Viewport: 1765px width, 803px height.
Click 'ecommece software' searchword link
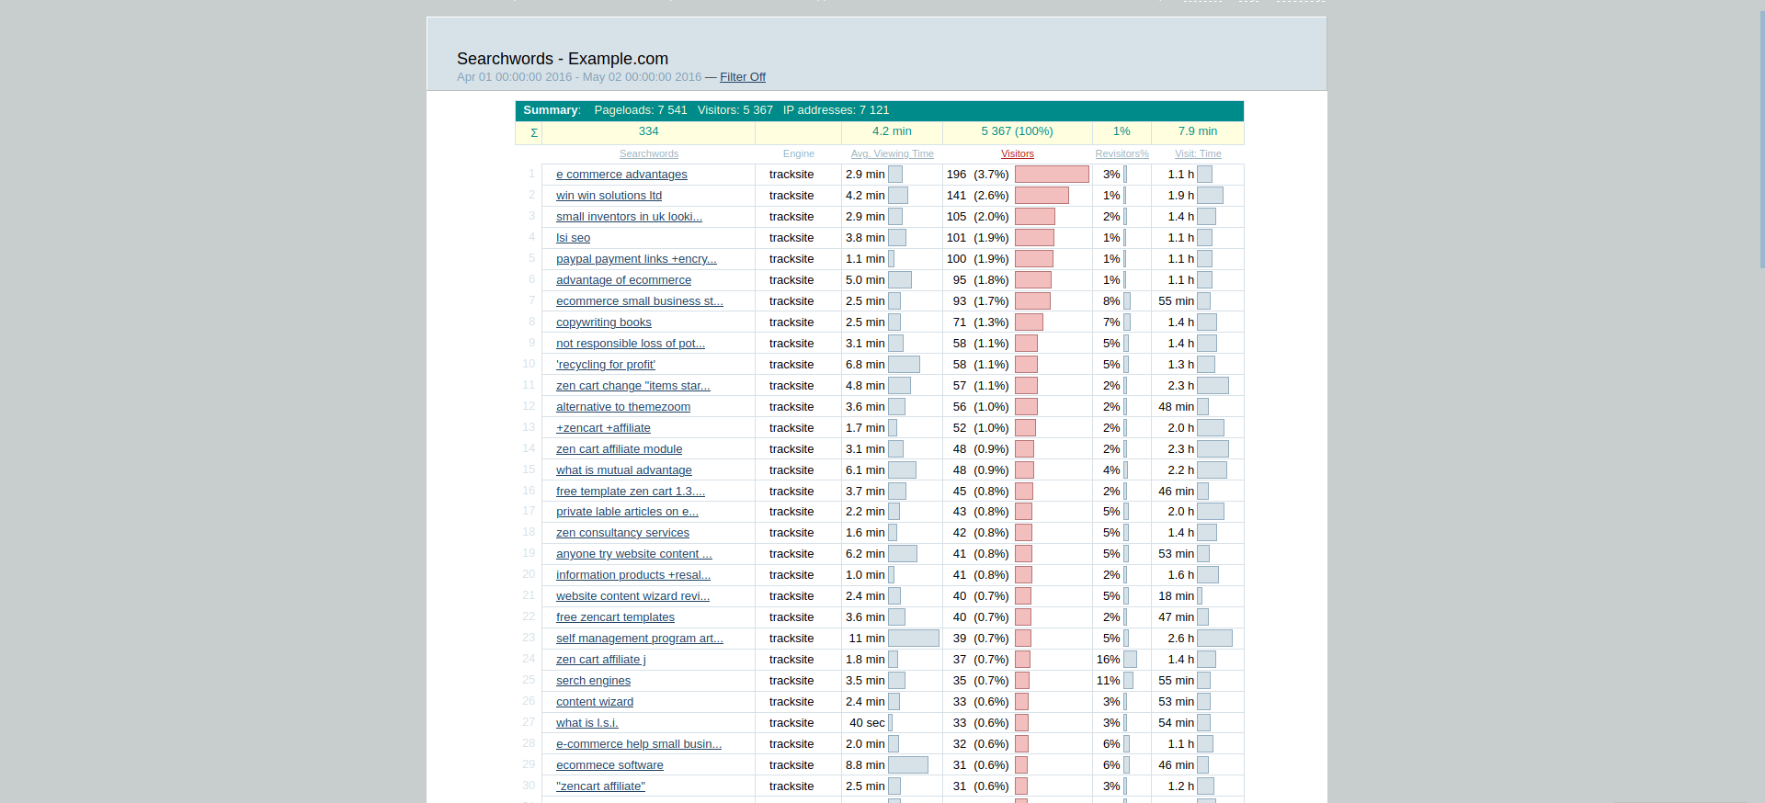pos(609,765)
